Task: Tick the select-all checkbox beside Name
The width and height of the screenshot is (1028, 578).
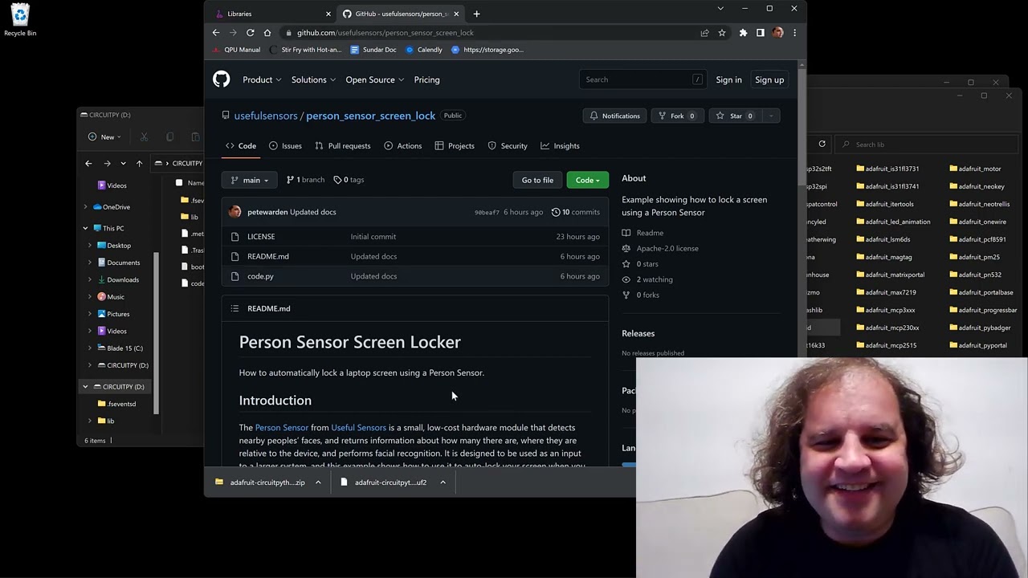Action: [x=178, y=183]
